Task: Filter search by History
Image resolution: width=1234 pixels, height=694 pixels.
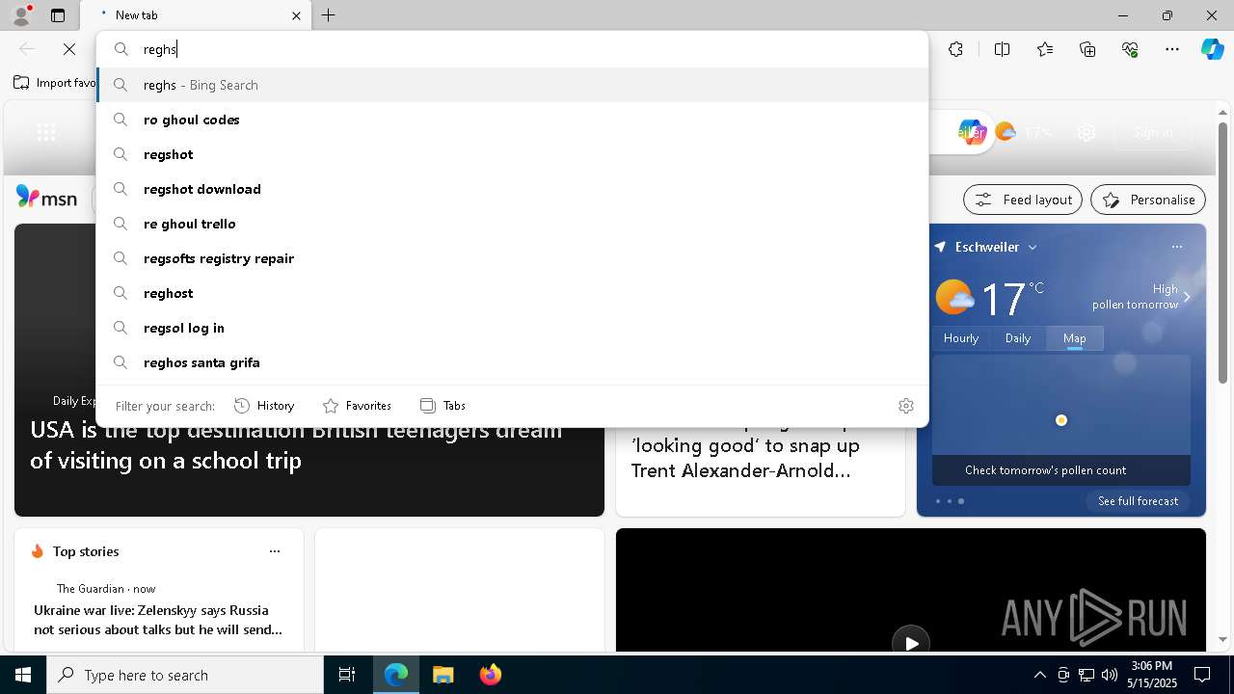Action: [264, 406]
